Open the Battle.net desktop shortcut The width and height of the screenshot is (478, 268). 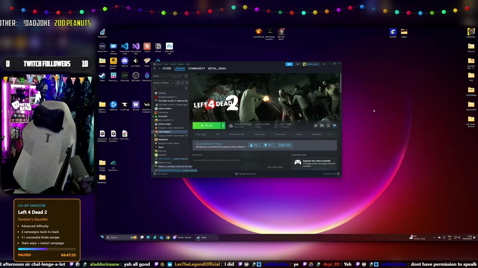[114, 106]
